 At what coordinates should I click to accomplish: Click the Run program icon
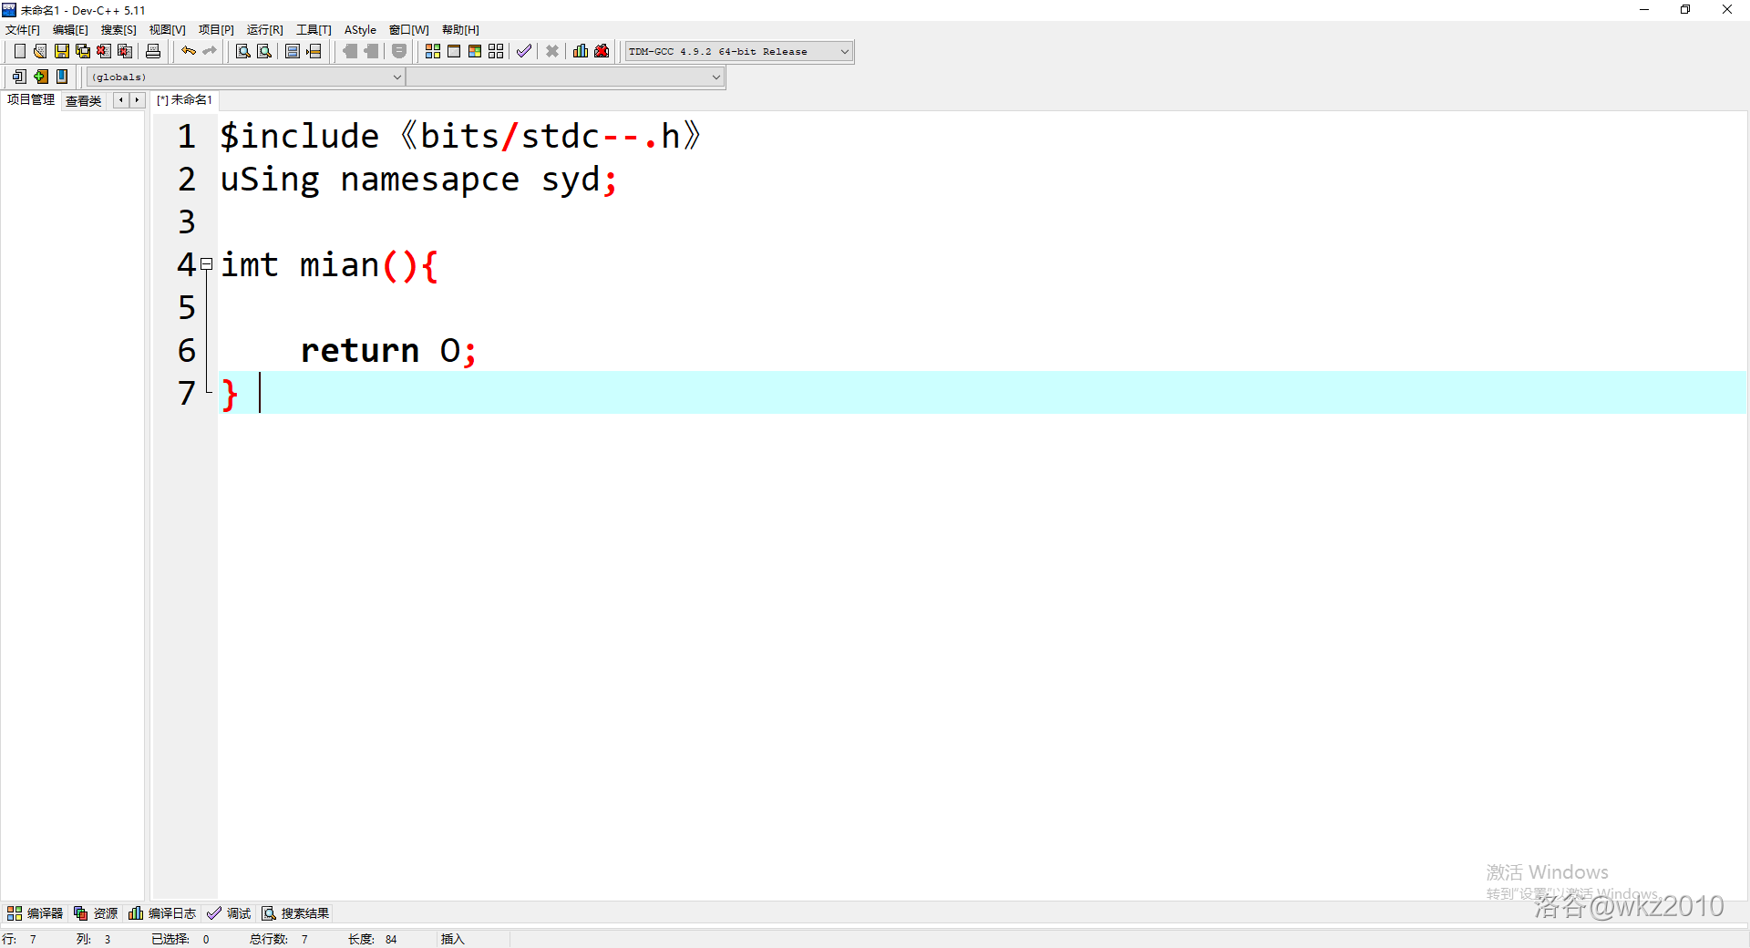[x=454, y=52]
